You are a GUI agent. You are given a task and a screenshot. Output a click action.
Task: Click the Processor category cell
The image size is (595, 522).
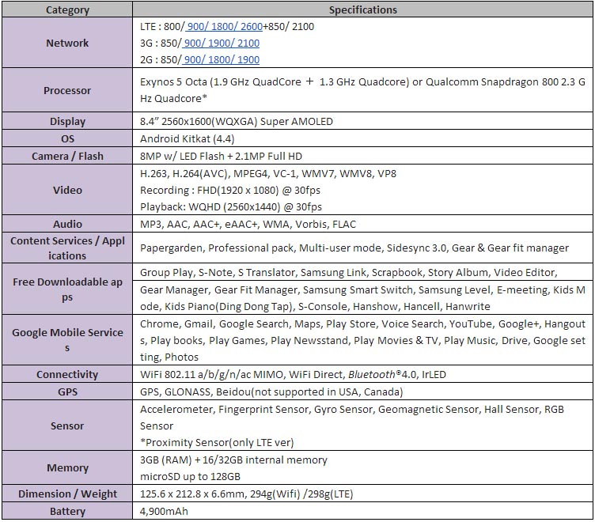(67, 90)
